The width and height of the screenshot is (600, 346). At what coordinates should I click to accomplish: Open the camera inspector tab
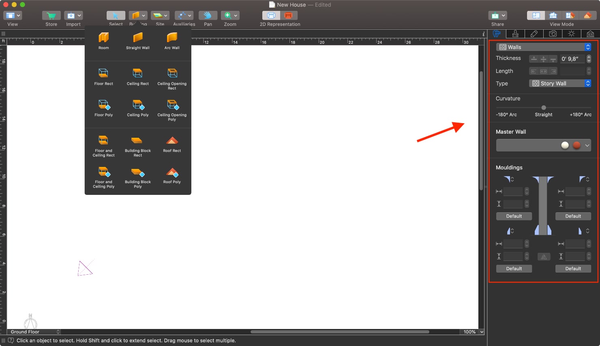(553, 34)
